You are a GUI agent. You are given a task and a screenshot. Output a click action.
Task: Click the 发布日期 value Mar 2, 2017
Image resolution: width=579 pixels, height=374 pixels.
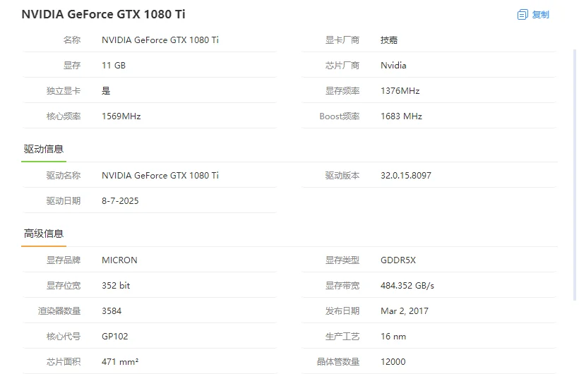click(405, 311)
